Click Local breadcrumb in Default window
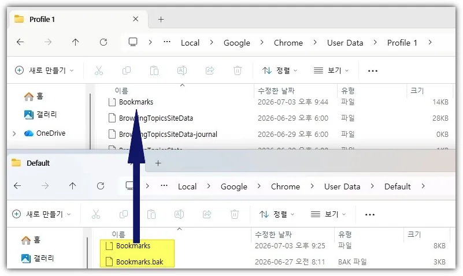Viewport: 463px width, 276px height. pos(187,187)
